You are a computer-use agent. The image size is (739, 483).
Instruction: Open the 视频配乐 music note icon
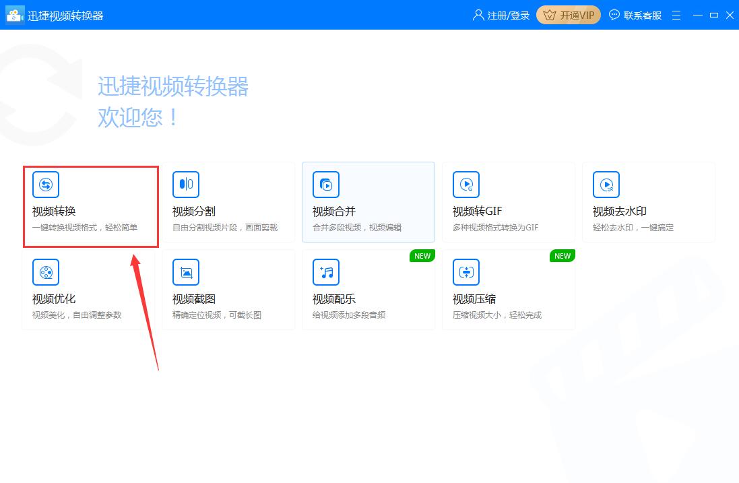[x=325, y=271]
